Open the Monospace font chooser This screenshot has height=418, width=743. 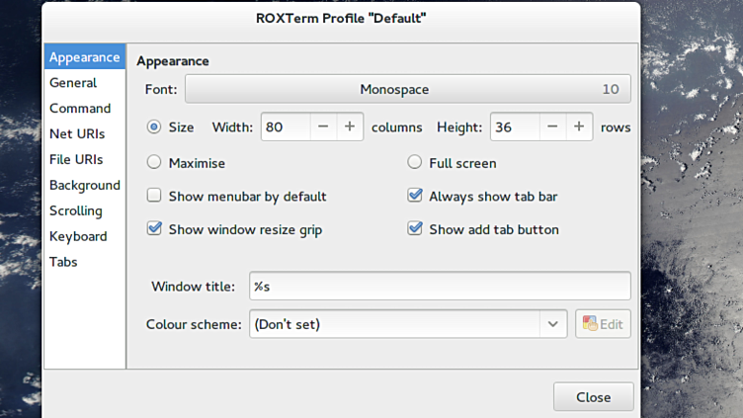tap(407, 89)
